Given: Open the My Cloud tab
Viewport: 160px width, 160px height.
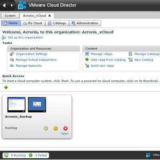Looking at the screenshot, I should (x=33, y=23).
